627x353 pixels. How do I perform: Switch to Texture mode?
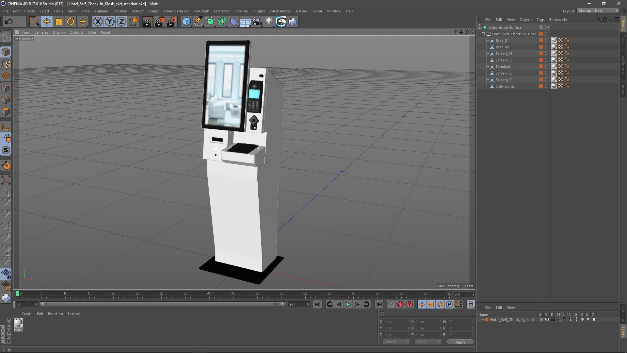point(6,64)
